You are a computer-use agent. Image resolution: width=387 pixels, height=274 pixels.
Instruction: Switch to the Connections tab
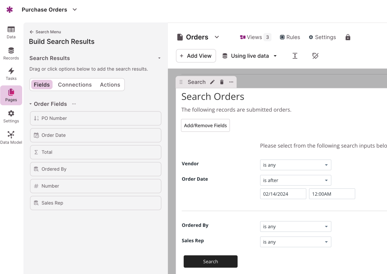click(x=75, y=85)
